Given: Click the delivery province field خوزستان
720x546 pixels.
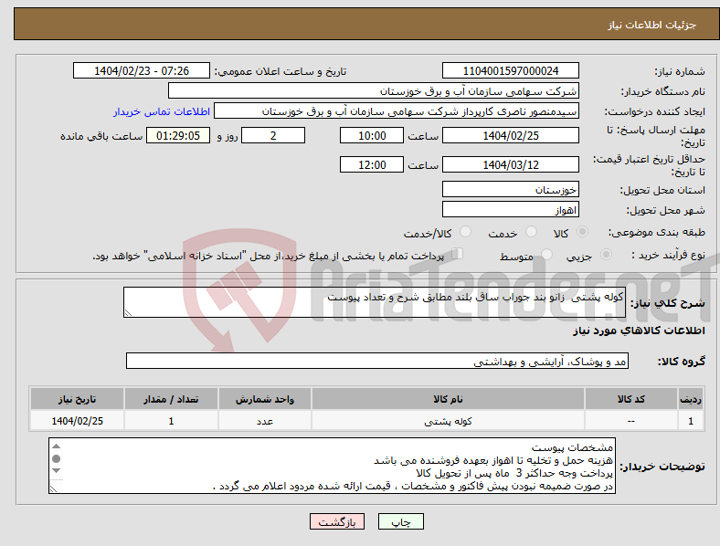Looking at the screenshot, I should coord(510,189).
